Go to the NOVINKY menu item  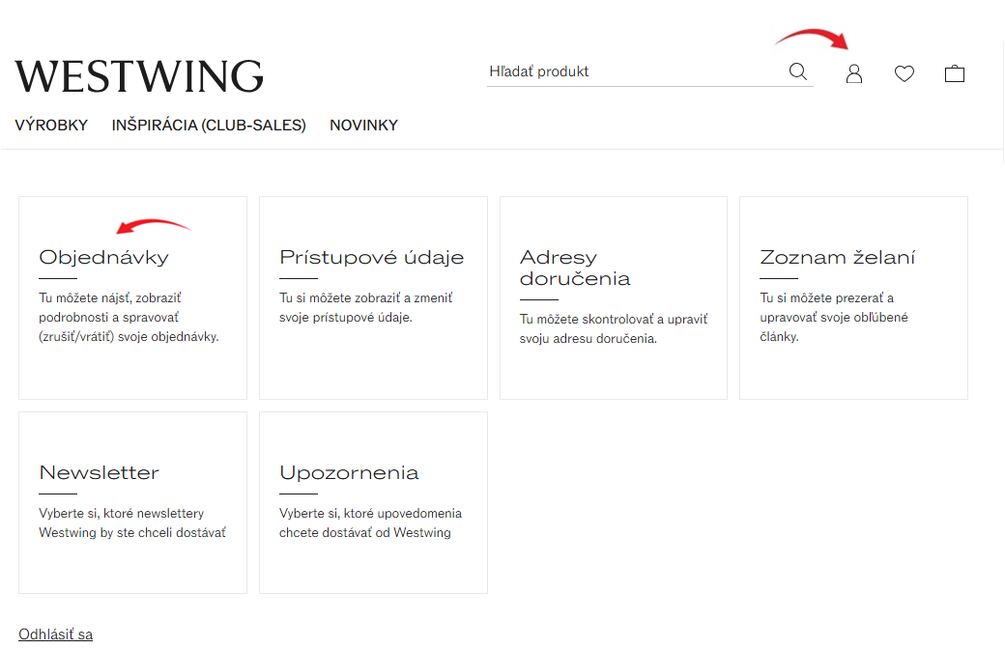[x=364, y=125]
